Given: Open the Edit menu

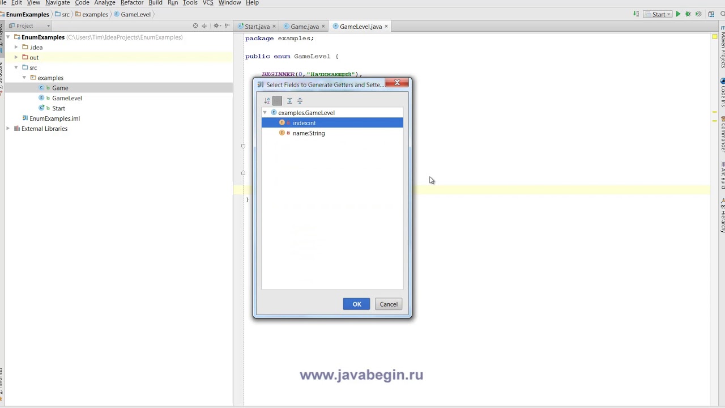Looking at the screenshot, I should point(16,3).
